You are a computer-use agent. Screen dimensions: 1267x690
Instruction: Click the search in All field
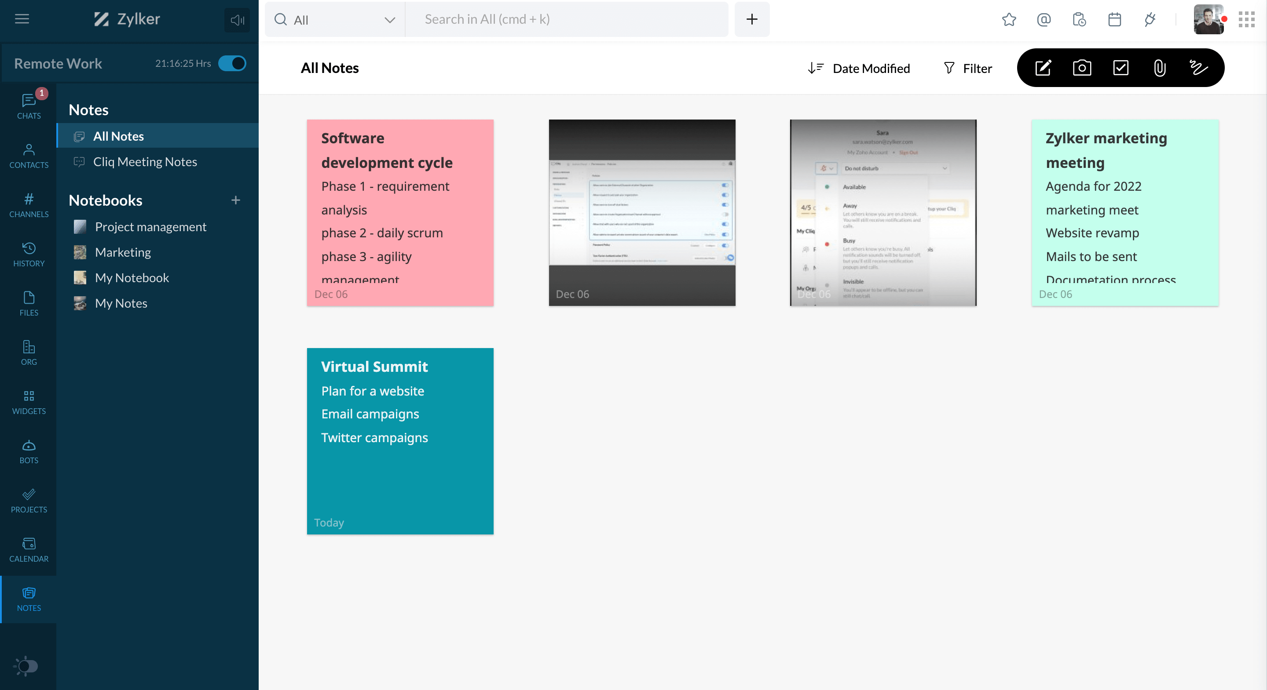click(566, 20)
